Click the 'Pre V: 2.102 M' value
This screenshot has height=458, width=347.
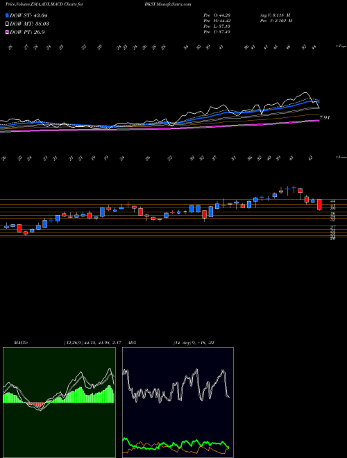coord(277,21)
